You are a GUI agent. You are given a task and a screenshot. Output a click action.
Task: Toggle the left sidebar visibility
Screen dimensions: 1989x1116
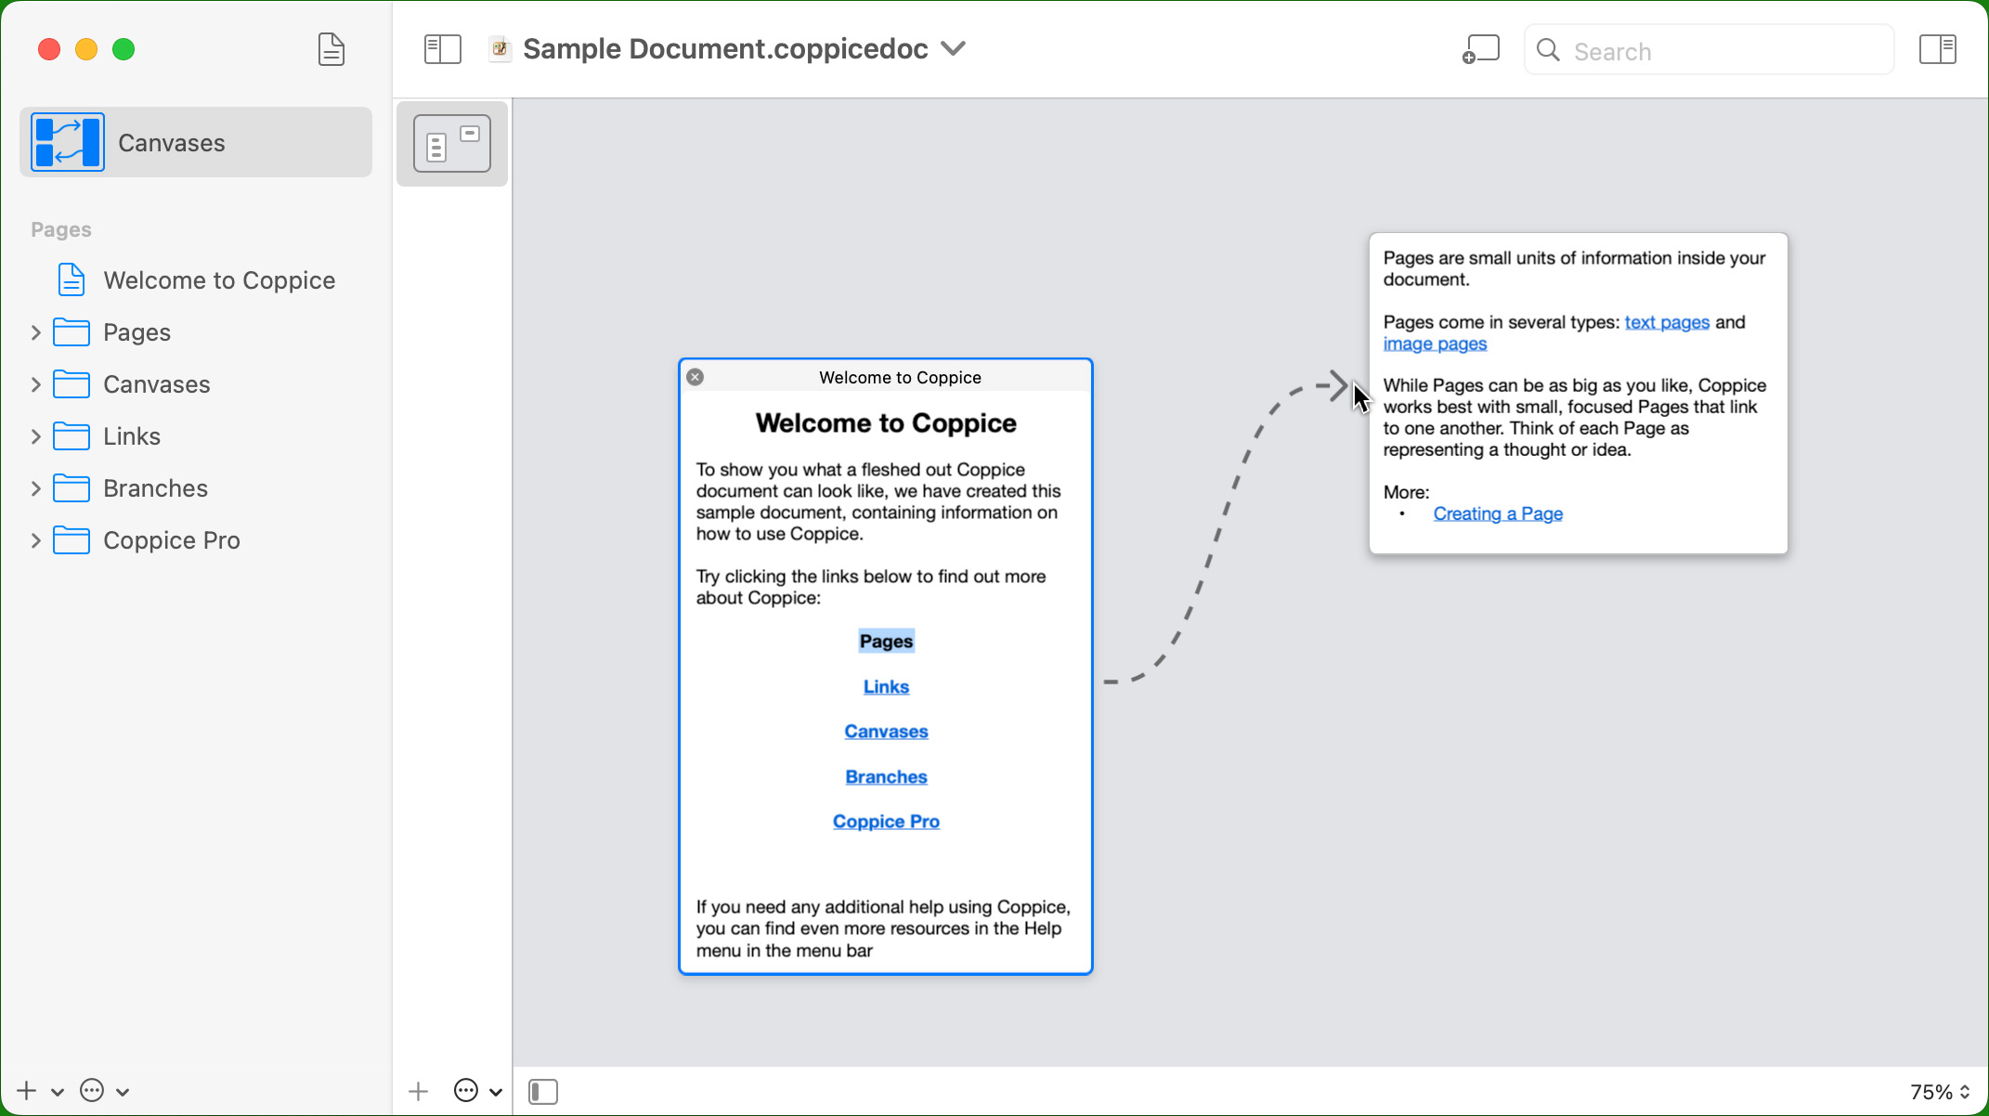442,49
